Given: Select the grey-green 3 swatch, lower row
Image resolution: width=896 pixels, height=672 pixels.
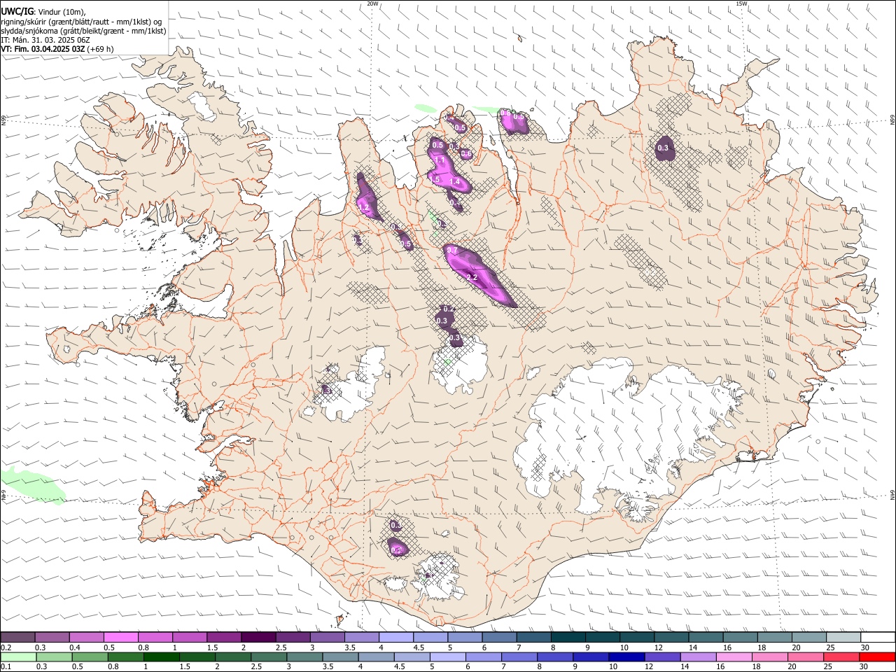Looking at the screenshot, I should tap(304, 657).
